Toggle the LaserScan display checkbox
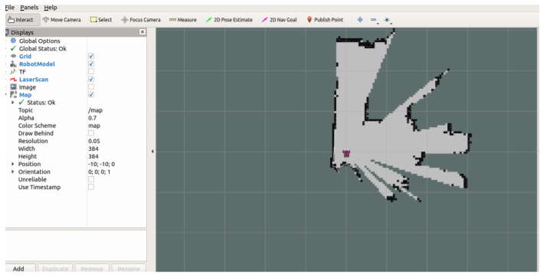This screenshot has width=543, height=277. tap(91, 79)
